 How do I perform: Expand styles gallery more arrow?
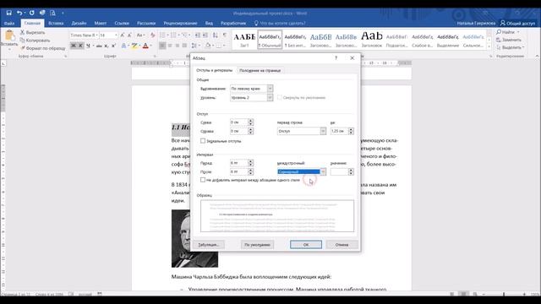(x=489, y=46)
